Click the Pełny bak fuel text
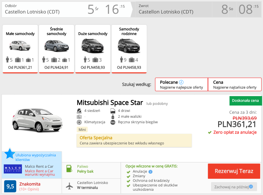This screenshot has width=263, height=195. [85, 171]
